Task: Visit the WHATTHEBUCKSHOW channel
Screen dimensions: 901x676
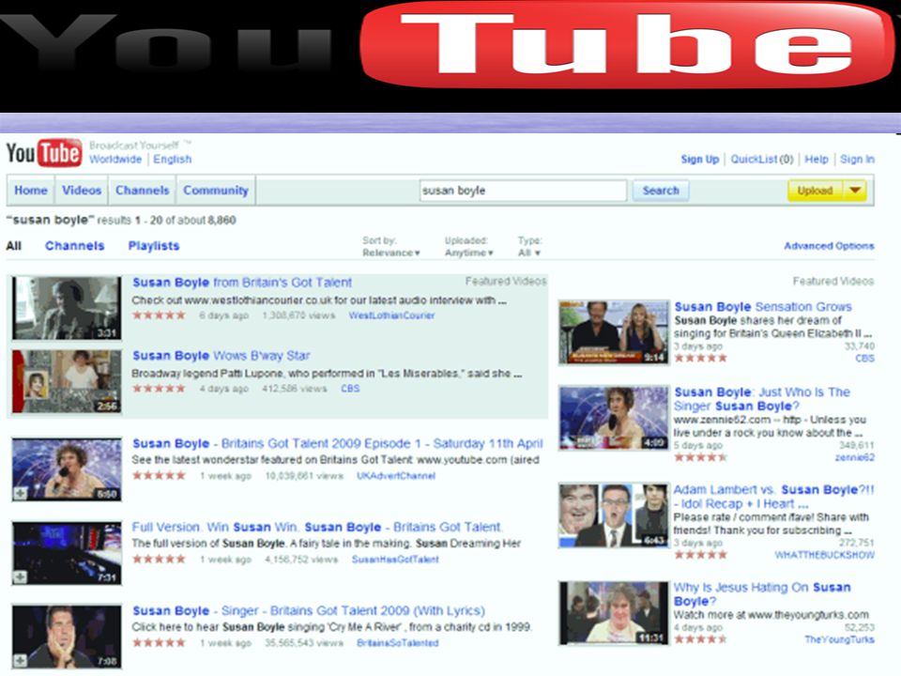Action: 825,555
